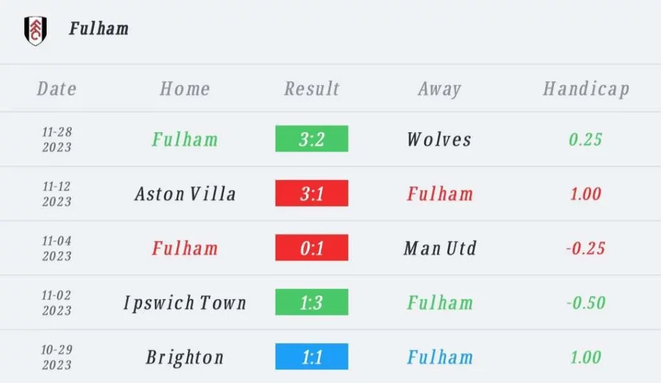Click the Fulham team title

(x=99, y=29)
